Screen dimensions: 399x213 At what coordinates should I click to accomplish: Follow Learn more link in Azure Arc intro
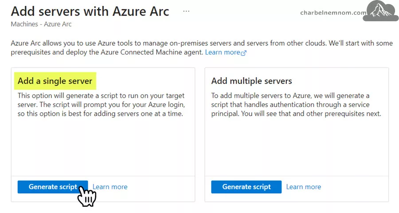[223, 52]
